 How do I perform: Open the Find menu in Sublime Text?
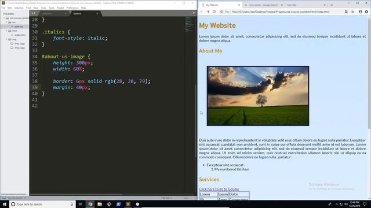pos(28,8)
